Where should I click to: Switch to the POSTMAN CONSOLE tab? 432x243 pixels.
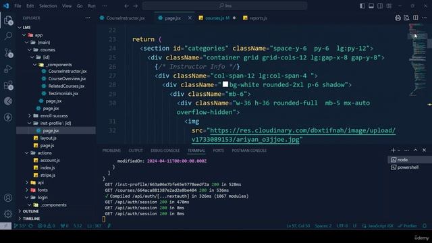[x=249, y=151]
